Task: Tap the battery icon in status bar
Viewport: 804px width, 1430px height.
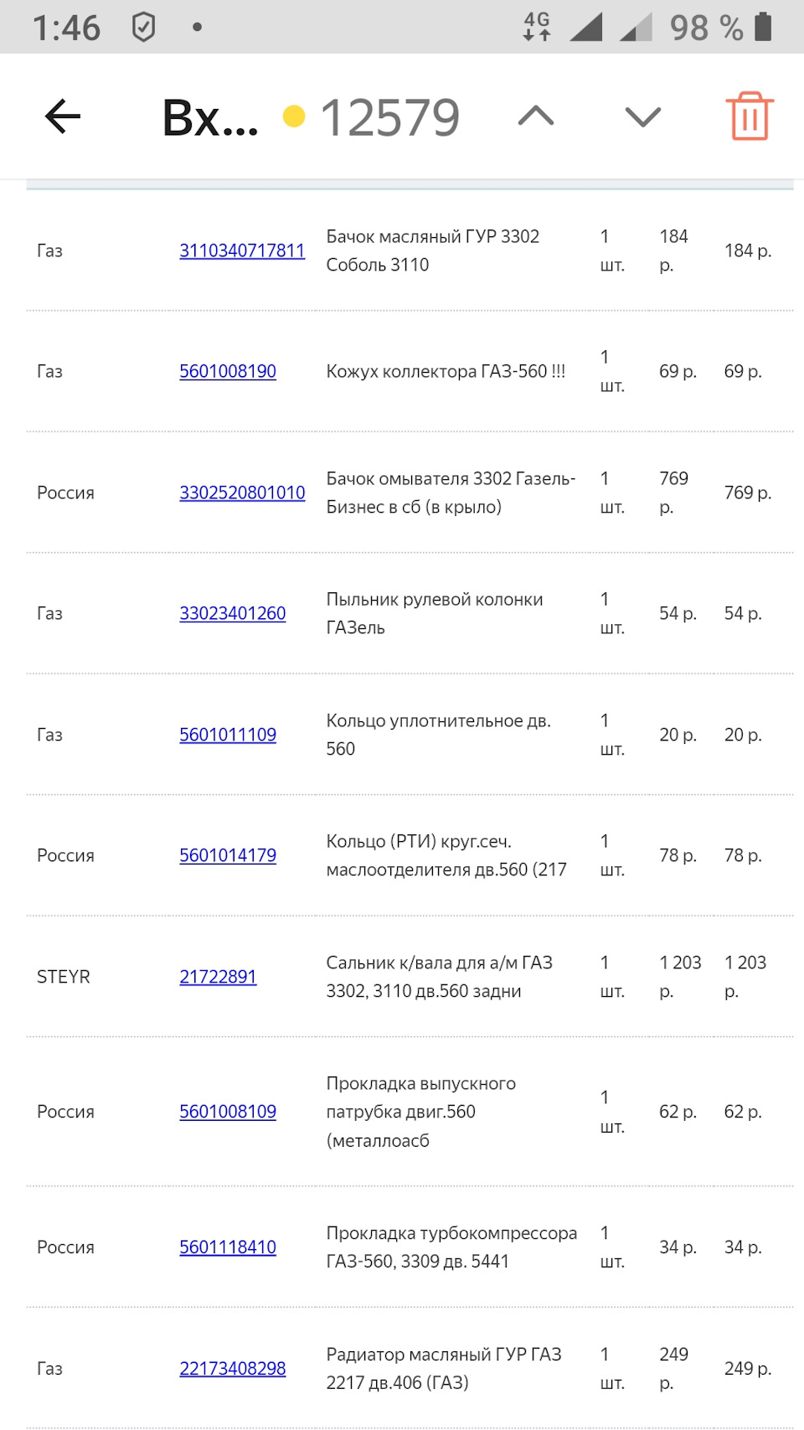Action: coord(763,27)
